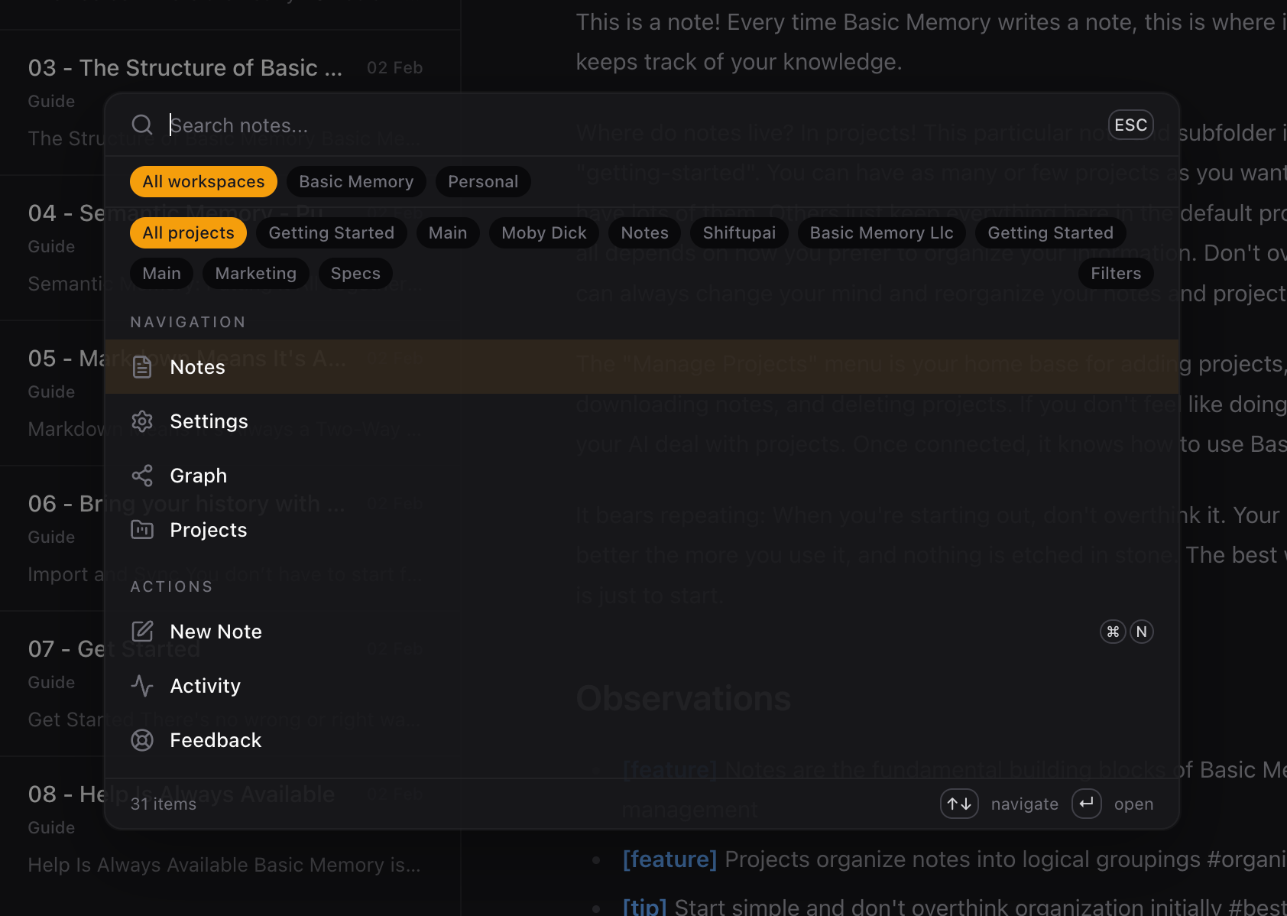Filter by Basic Memory workspace
This screenshot has width=1287, height=916.
click(x=356, y=181)
